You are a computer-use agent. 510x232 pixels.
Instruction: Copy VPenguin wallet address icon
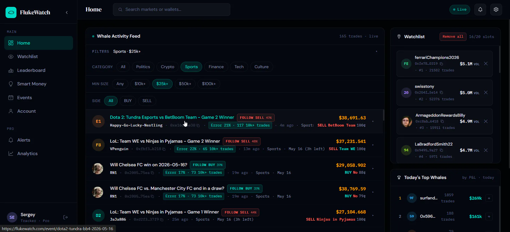164,149
